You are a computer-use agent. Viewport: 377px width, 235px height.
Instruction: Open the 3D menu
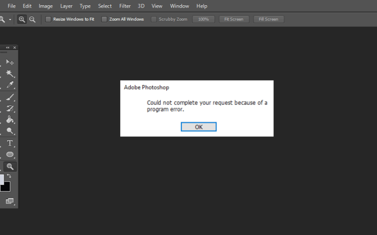point(141,6)
